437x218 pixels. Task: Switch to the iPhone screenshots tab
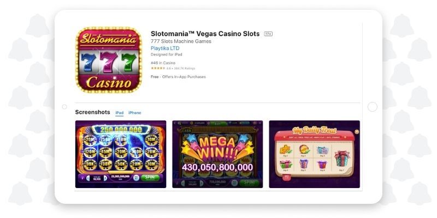134,113
